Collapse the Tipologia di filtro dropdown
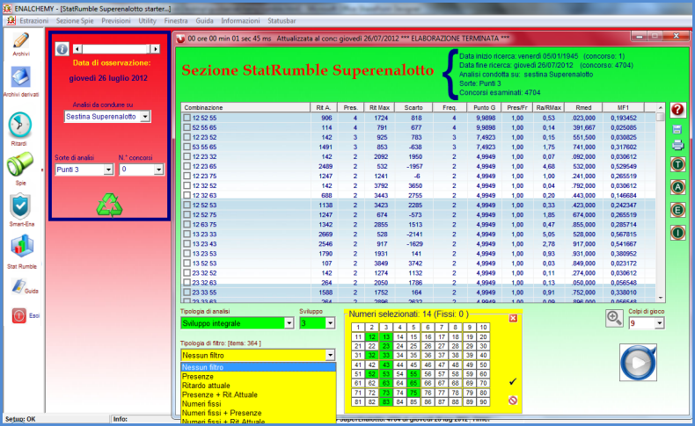Image resolution: width=695 pixels, height=426 pixels. [330, 355]
